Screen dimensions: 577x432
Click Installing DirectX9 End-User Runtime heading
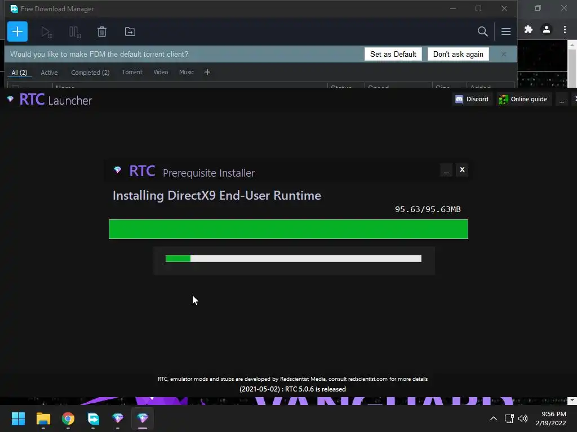click(217, 195)
